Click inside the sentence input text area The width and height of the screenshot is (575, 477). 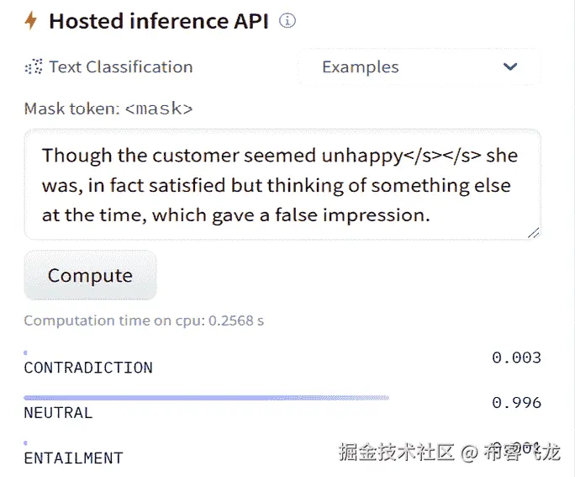(282, 184)
